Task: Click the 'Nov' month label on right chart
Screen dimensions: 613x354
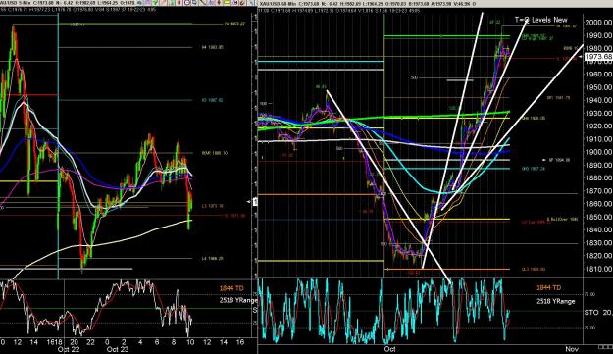Action: point(572,349)
